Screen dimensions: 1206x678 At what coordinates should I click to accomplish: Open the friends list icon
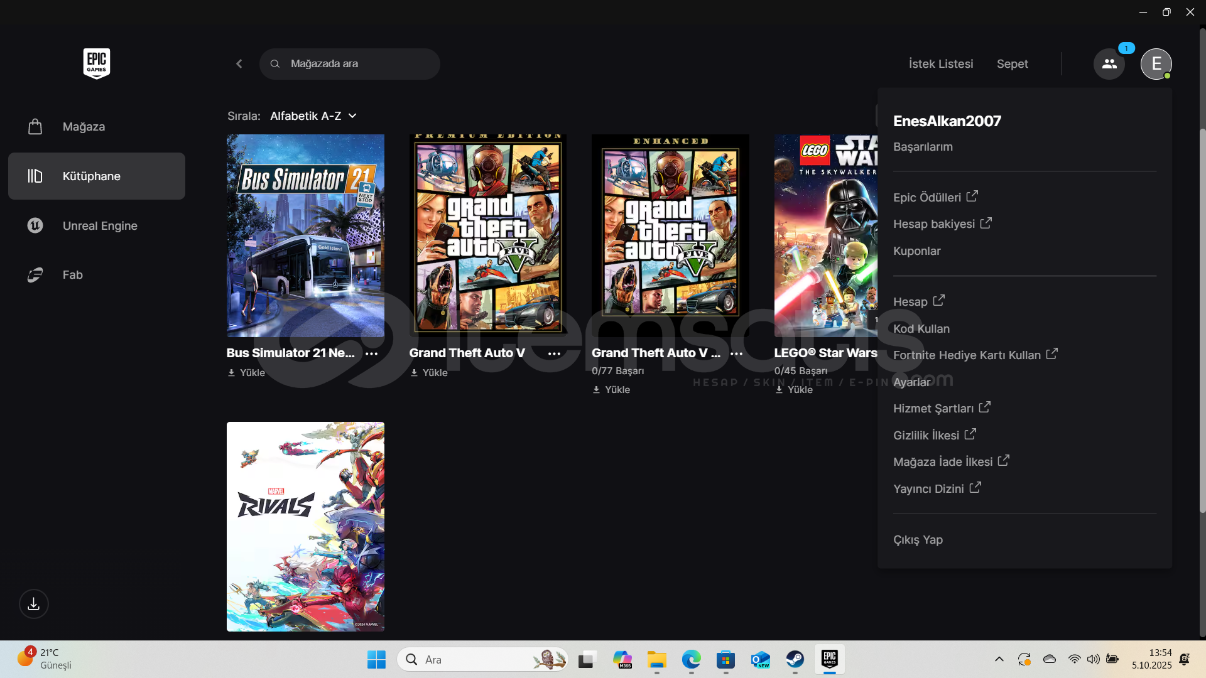click(1109, 64)
